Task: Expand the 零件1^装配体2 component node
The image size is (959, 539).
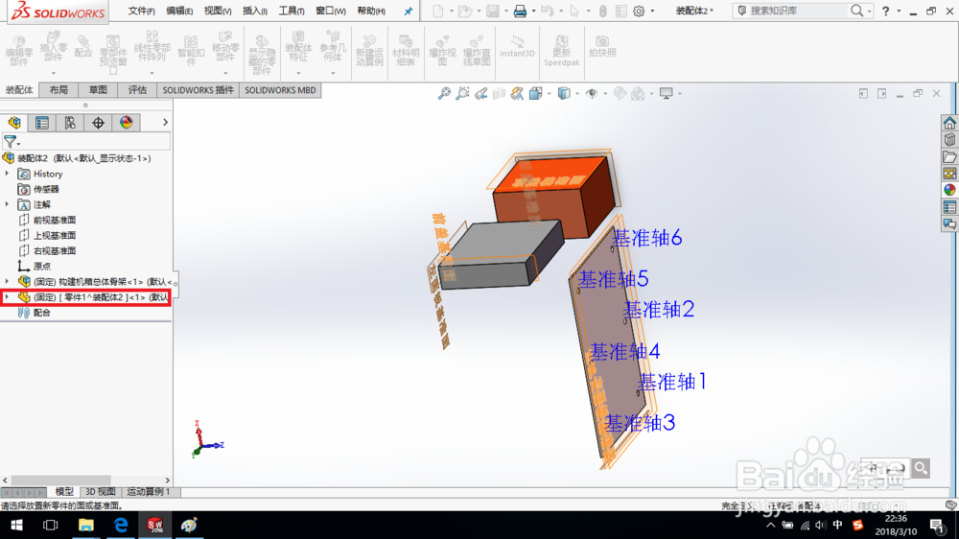Action: (x=7, y=296)
